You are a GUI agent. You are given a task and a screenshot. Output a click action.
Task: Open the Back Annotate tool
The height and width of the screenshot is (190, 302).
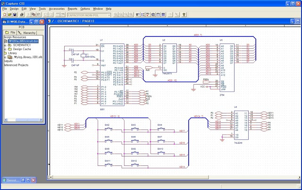(143, 15)
